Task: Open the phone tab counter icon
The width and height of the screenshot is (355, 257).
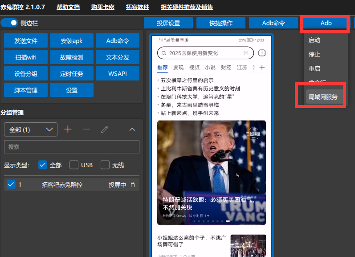Action: pyautogui.click(x=262, y=53)
